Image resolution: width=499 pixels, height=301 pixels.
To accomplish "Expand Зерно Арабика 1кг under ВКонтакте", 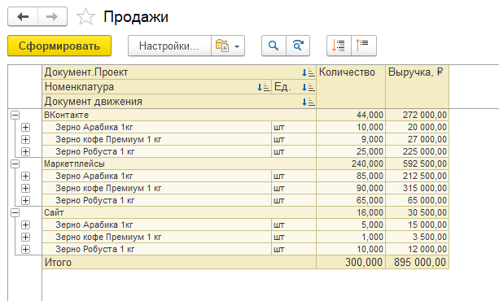I will (25, 127).
